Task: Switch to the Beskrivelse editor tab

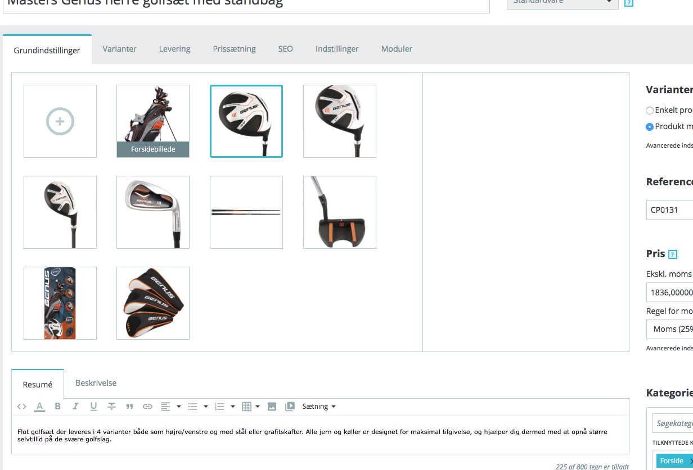Action: [96, 383]
